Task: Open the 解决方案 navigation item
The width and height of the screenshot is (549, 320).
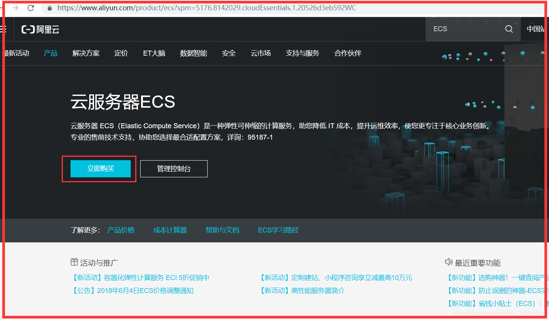Action: click(x=86, y=53)
